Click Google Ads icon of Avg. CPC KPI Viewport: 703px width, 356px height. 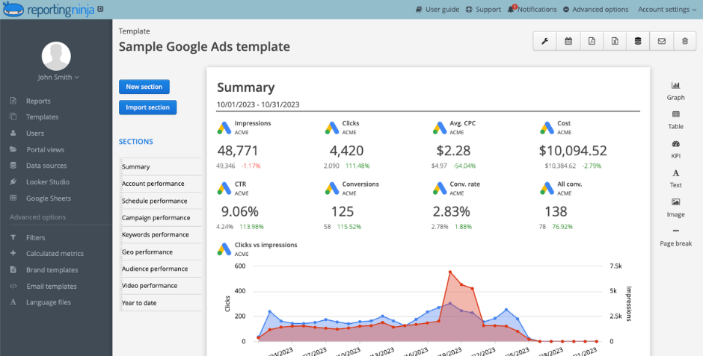[x=440, y=128]
